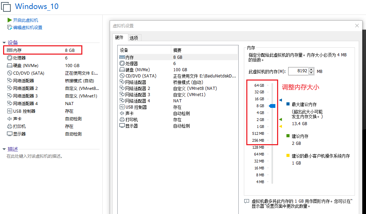Viewport: 366px width, 214px height.
Task: Collapse the 设备 section in sidebar
Action: pos(4,43)
